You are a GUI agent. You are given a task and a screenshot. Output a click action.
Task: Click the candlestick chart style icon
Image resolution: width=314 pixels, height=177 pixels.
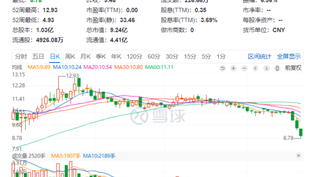pos(277,68)
